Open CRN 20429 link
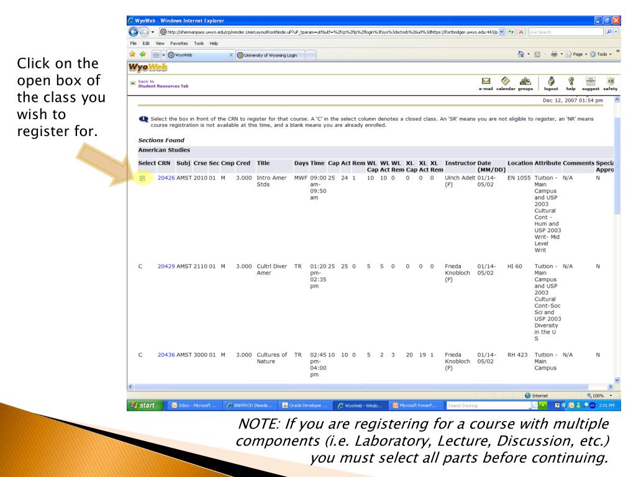Viewport: 636px width, 477px height. coord(166,266)
